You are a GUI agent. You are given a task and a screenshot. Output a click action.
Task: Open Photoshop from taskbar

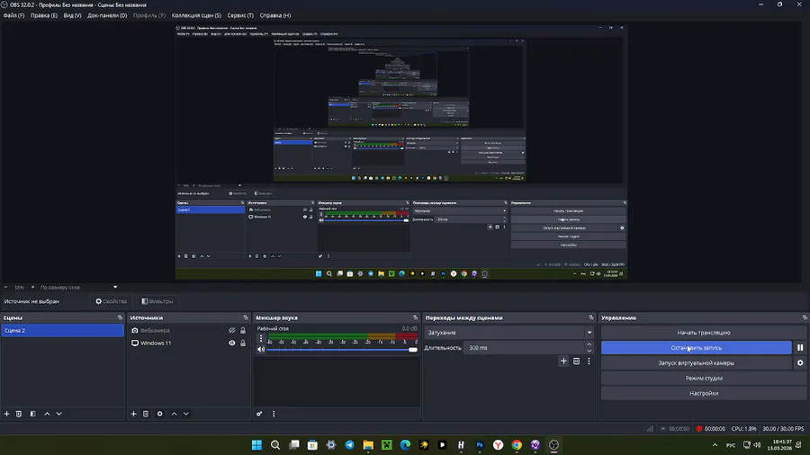coord(480,445)
